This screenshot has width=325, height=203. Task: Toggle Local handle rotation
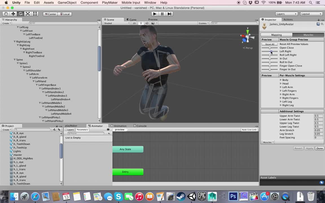point(65,14)
